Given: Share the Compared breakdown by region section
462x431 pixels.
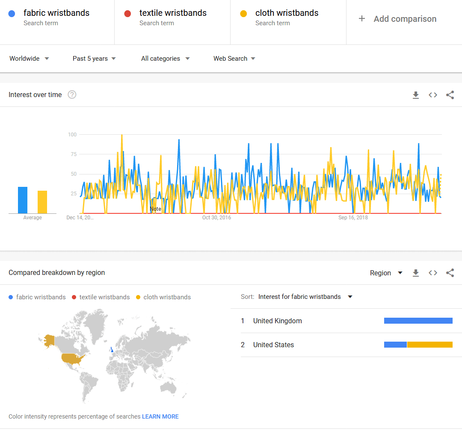Looking at the screenshot, I should click(x=450, y=273).
